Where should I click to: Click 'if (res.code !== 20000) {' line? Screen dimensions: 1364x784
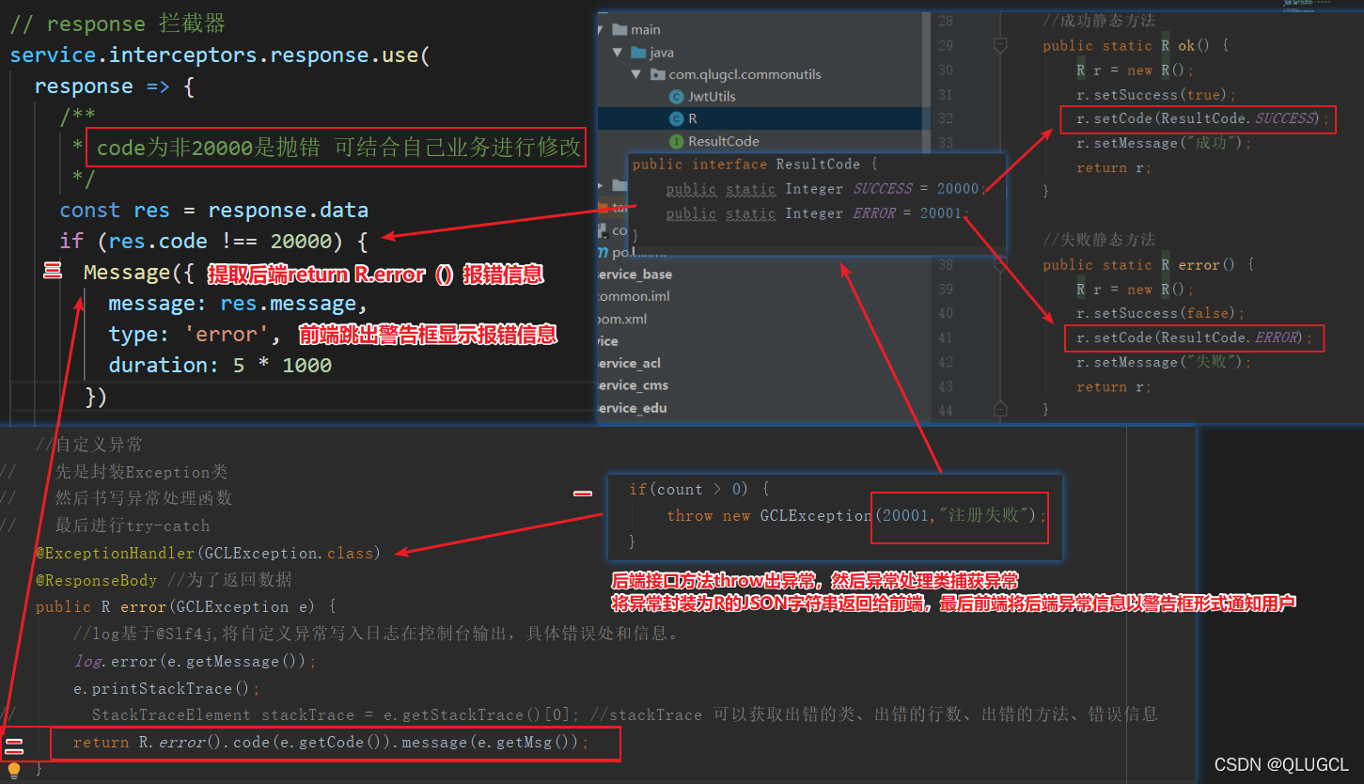click(x=213, y=241)
